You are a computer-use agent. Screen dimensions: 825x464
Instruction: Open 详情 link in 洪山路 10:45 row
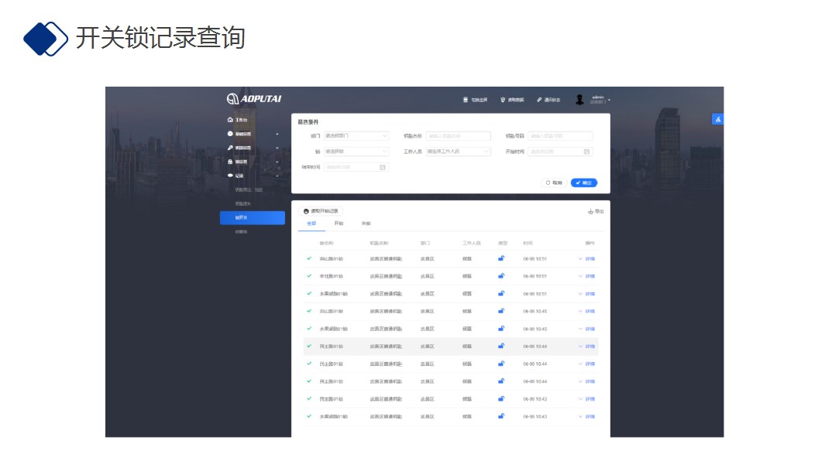[590, 311]
